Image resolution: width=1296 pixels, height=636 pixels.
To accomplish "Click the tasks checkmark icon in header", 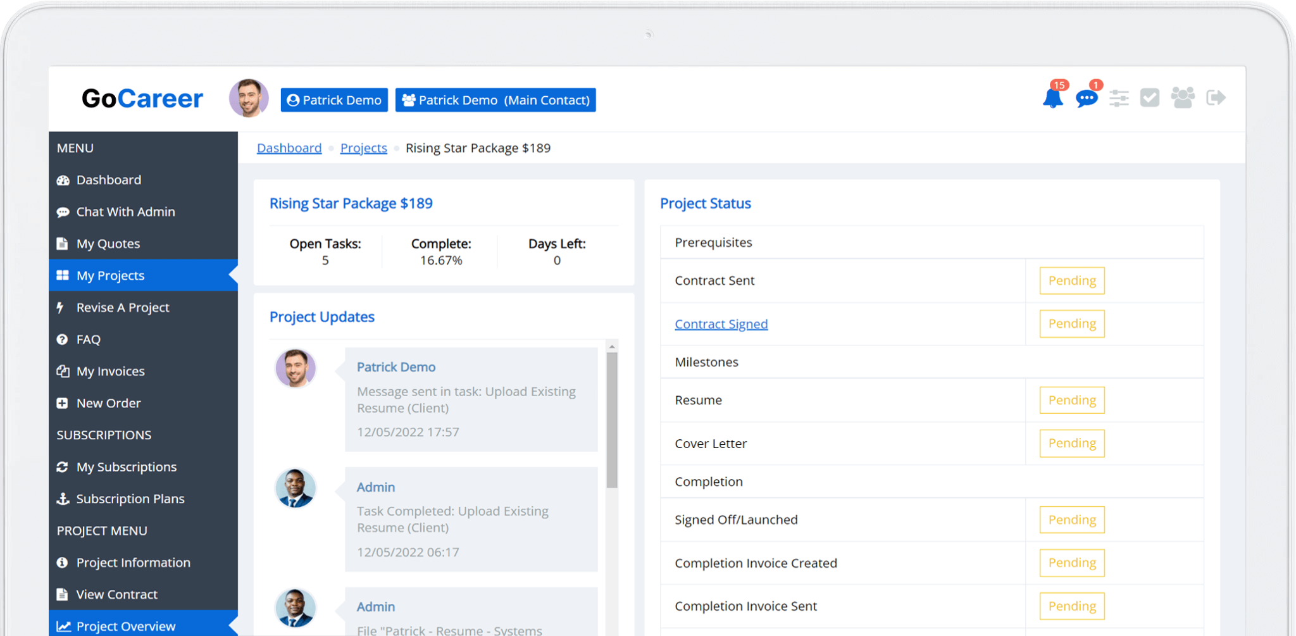I will click(x=1150, y=97).
